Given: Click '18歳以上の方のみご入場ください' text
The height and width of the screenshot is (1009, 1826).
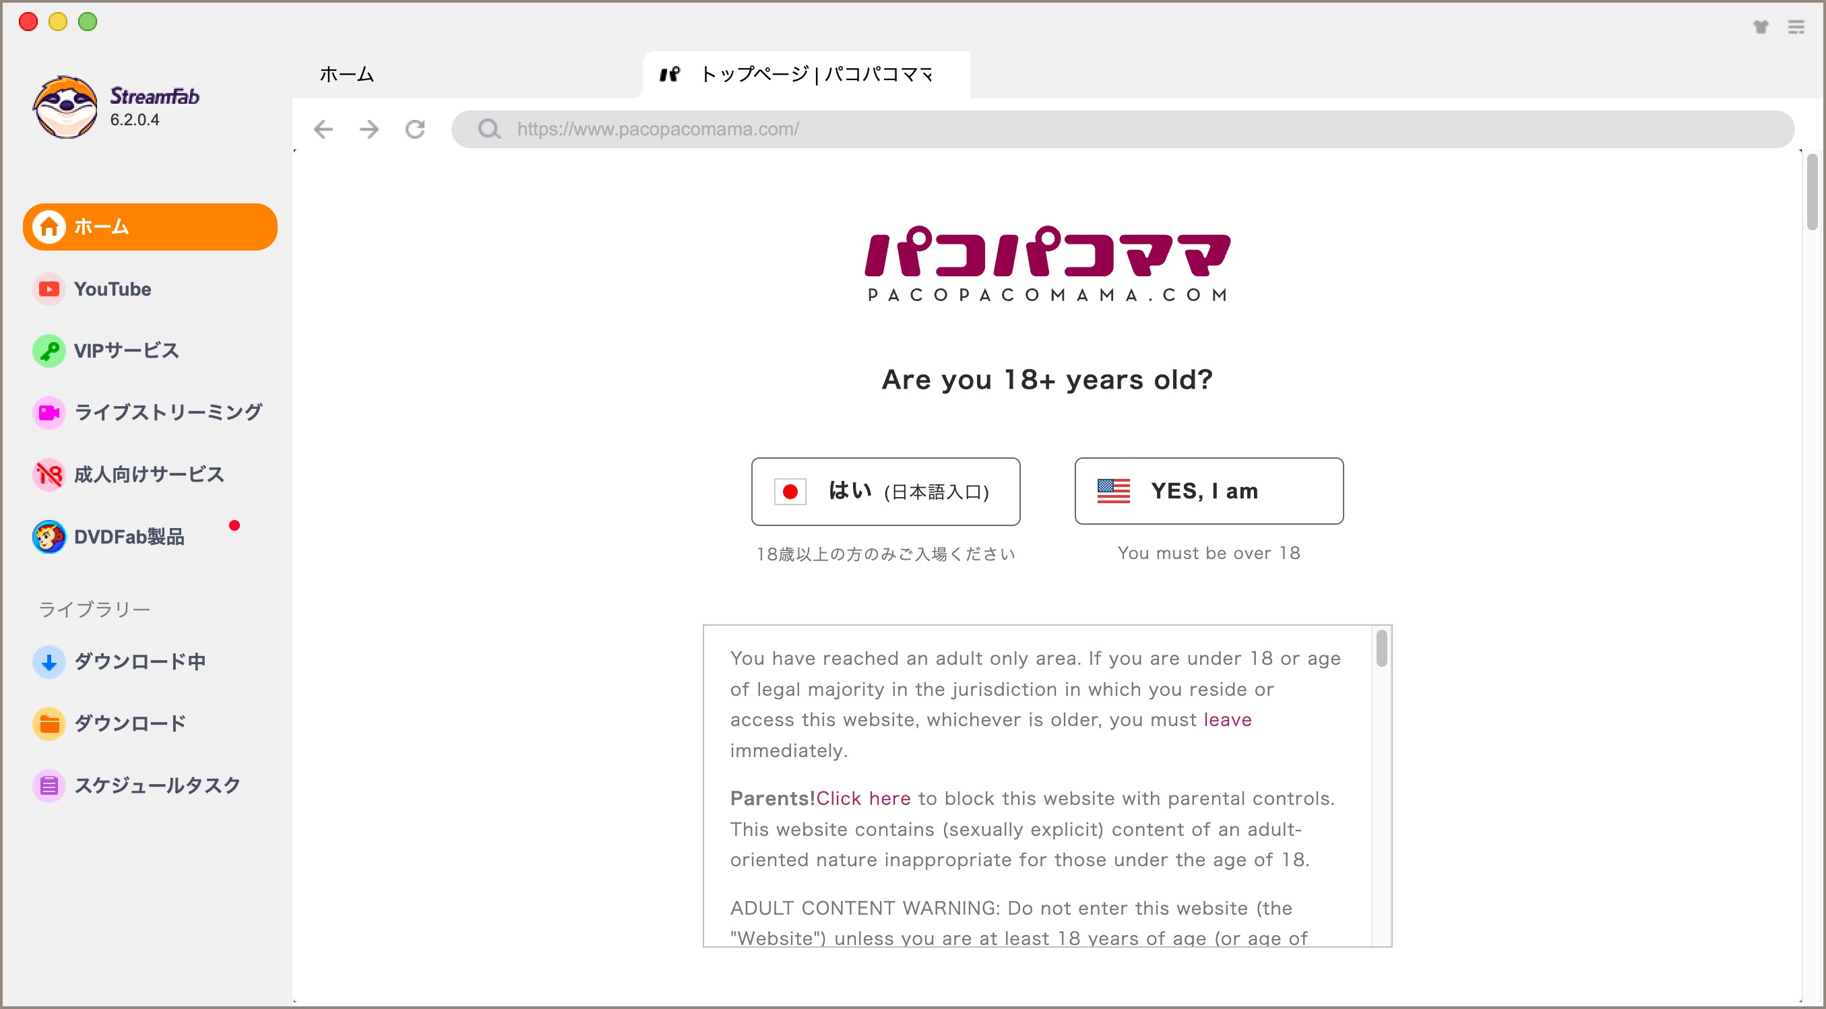Looking at the screenshot, I should pos(885,554).
